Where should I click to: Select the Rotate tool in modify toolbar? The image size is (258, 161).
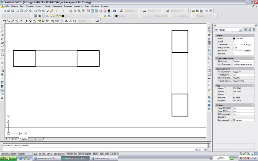coord(209,51)
